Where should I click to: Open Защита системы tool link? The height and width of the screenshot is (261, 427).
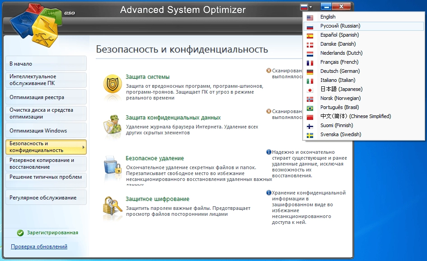148,77
